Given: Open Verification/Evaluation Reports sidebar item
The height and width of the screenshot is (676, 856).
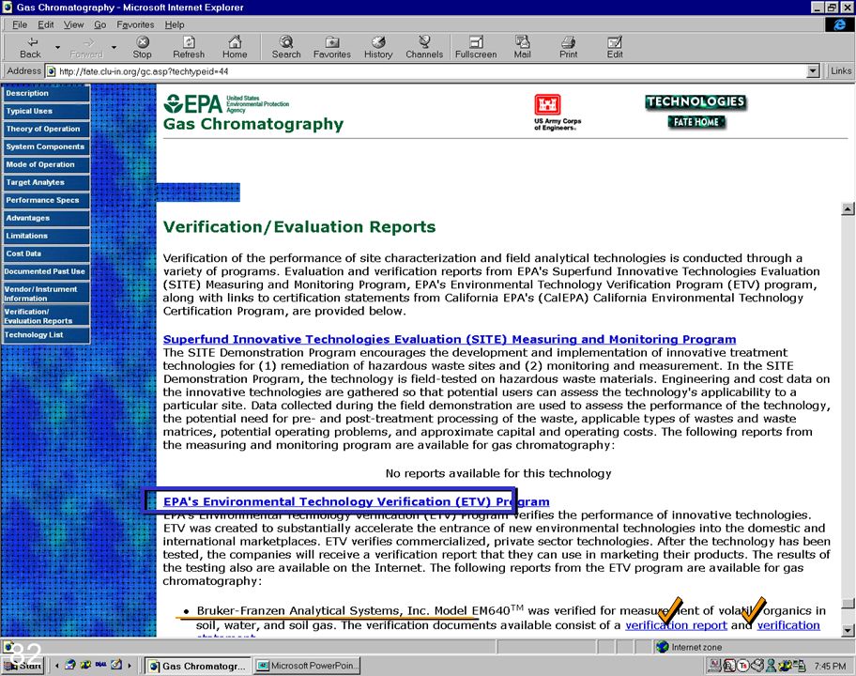Looking at the screenshot, I should (46, 316).
